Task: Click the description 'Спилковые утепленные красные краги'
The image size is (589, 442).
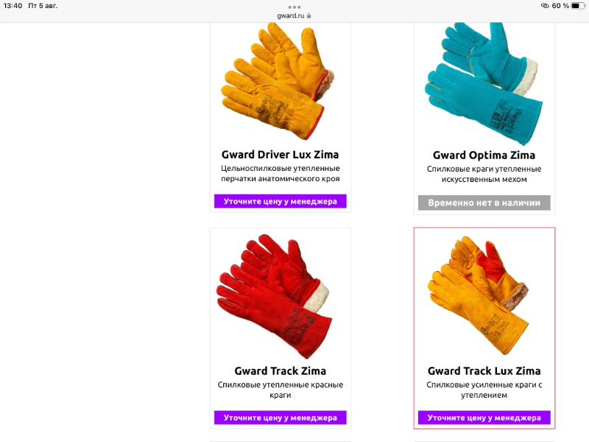Action: click(281, 390)
